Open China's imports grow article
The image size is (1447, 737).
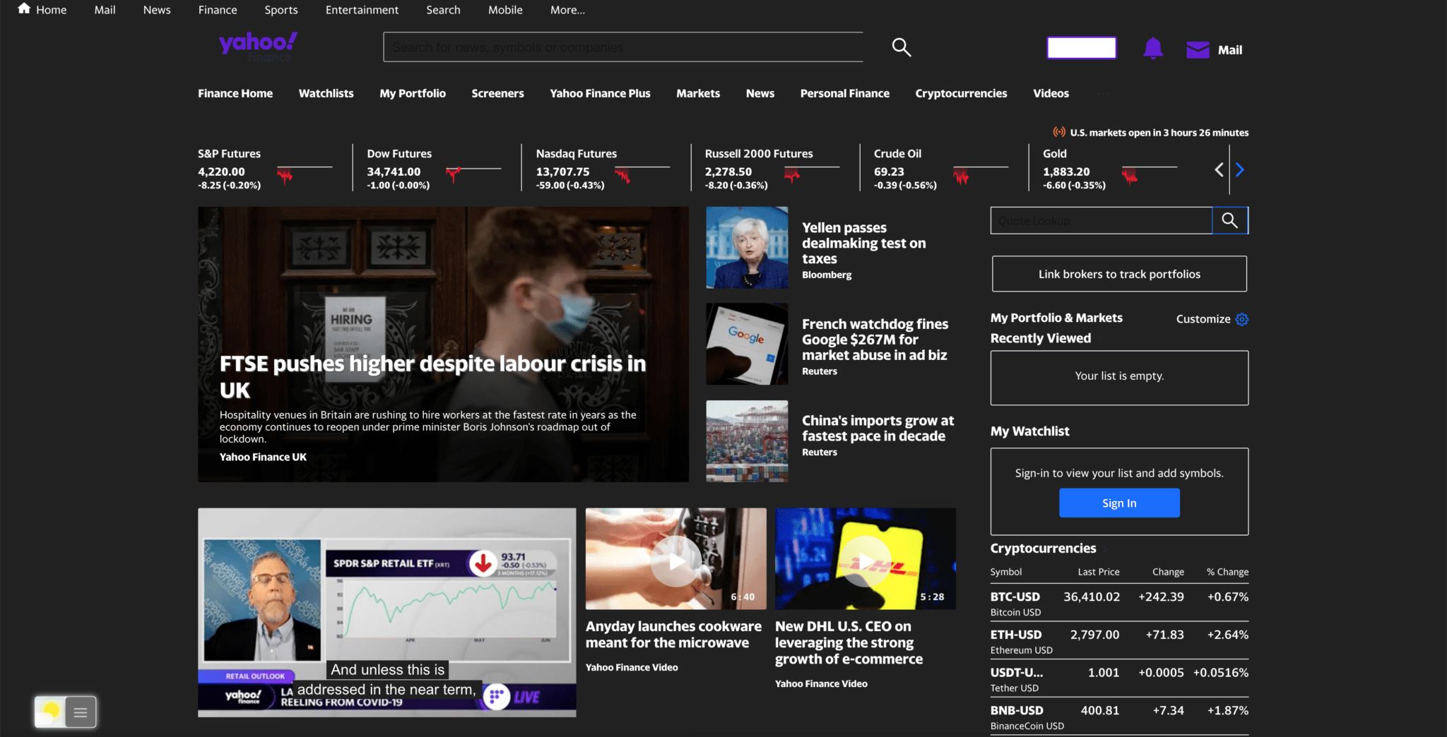point(878,429)
